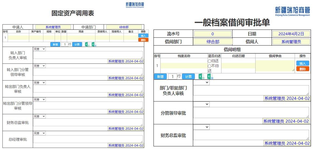Select the 不归还 radio option
The height and width of the screenshot is (149, 313).
(209, 66)
